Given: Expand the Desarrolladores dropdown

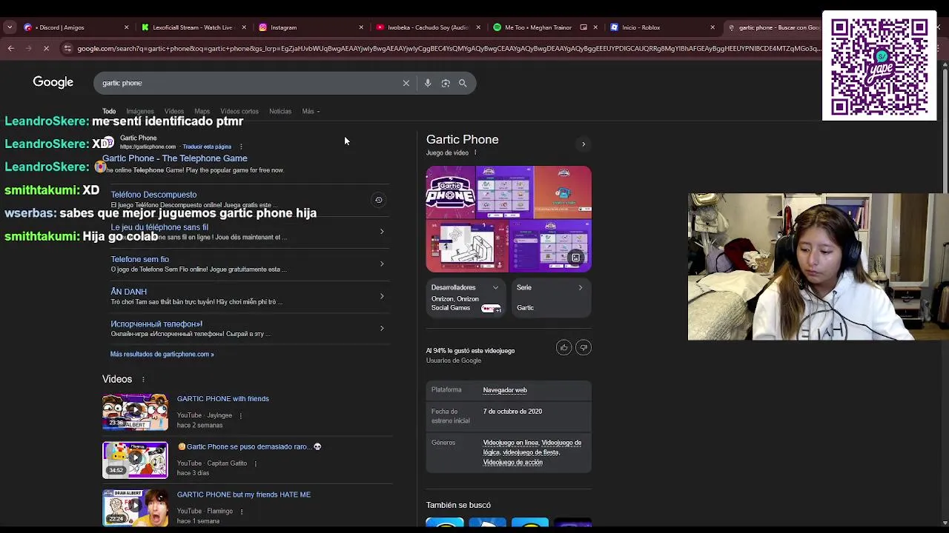Looking at the screenshot, I should click(x=495, y=287).
